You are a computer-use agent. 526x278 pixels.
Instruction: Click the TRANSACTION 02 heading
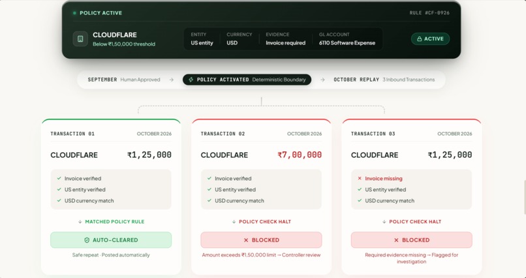[223, 134]
